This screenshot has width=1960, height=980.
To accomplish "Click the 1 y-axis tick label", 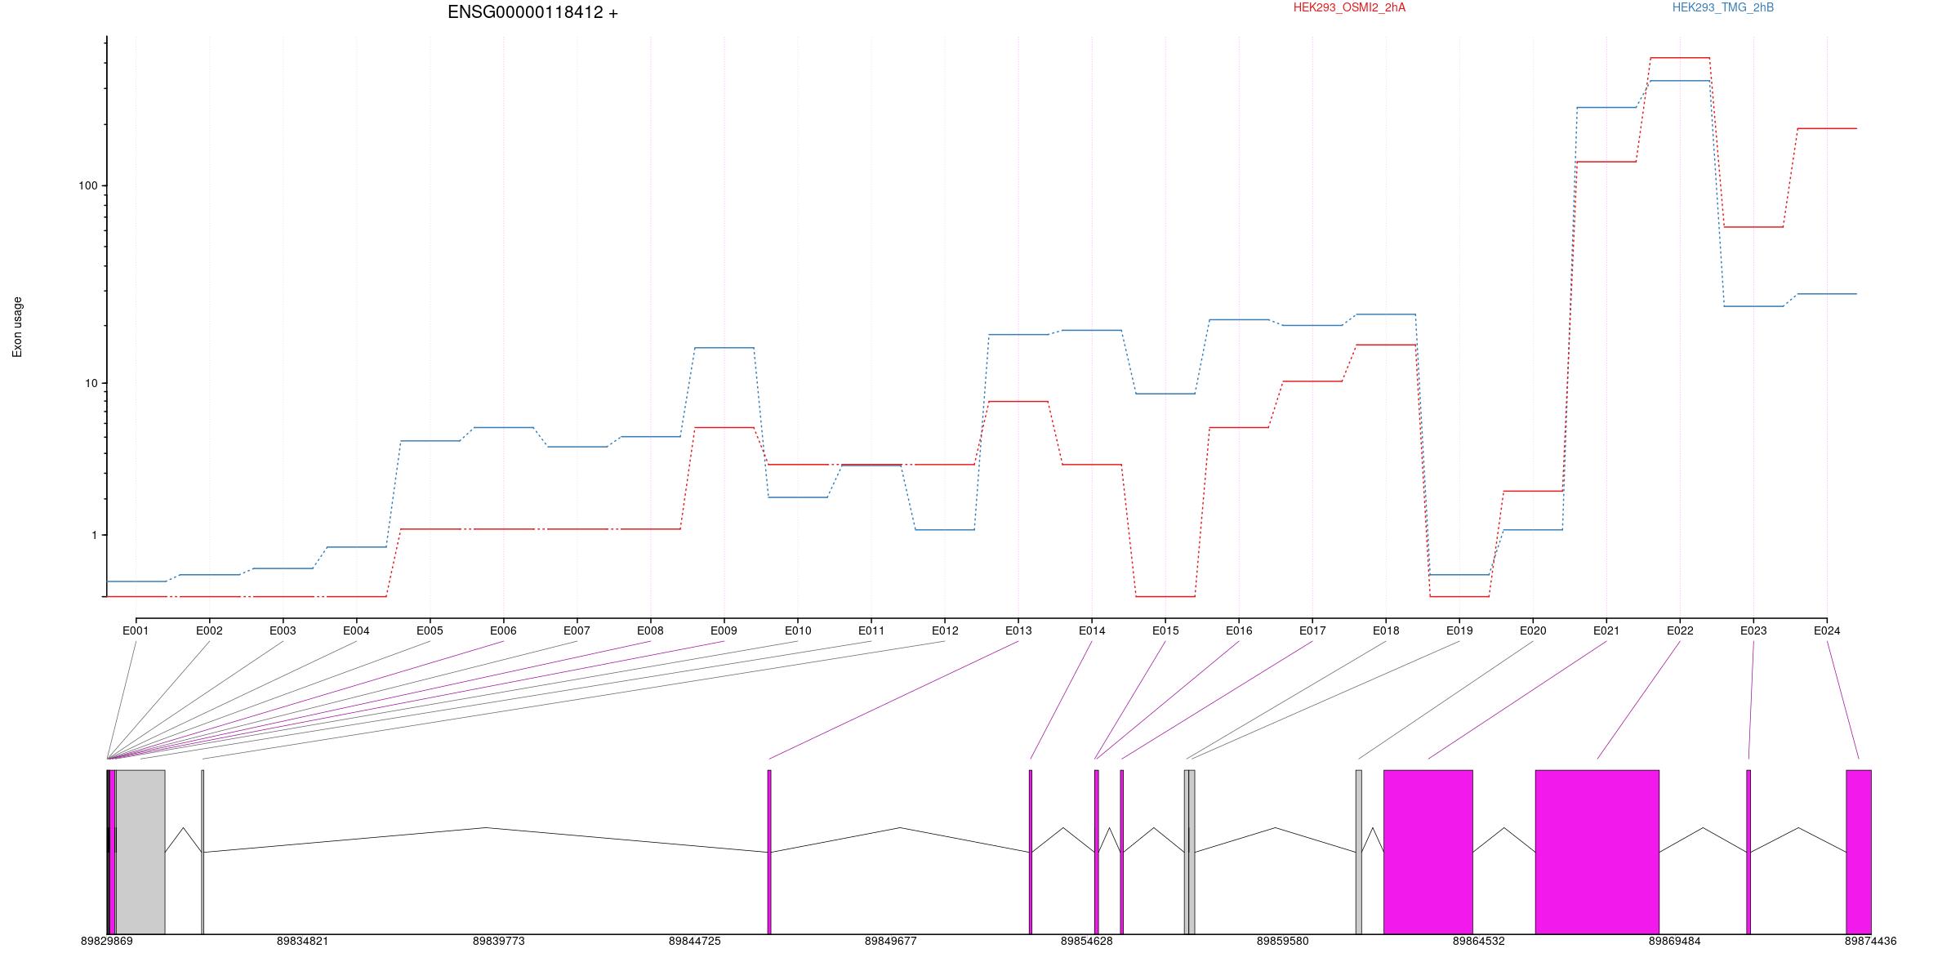I will click(x=94, y=535).
